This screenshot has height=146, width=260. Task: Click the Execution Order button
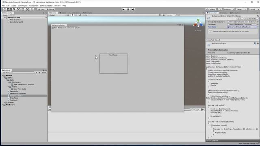[x=251, y=19]
